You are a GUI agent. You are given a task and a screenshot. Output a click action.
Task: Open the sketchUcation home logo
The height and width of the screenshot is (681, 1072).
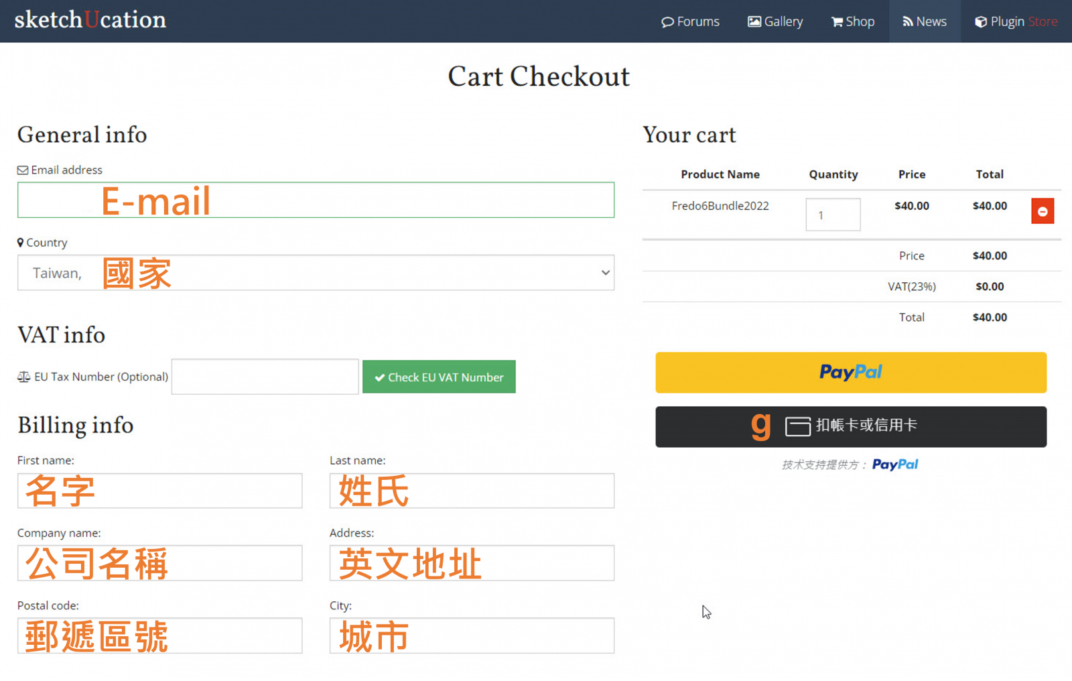click(x=90, y=19)
